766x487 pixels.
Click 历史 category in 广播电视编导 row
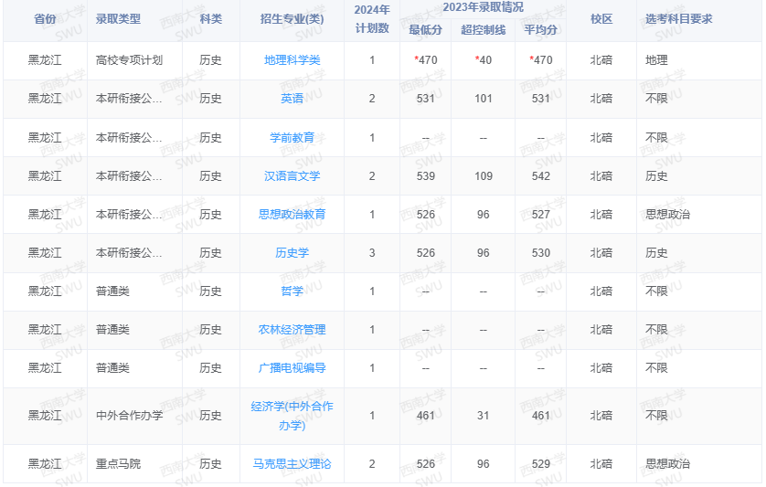[210, 368]
